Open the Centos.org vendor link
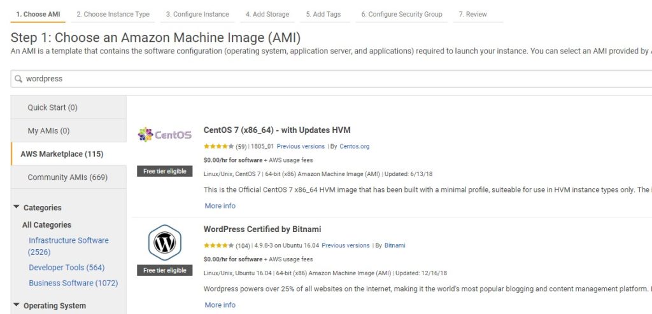 [x=354, y=147]
